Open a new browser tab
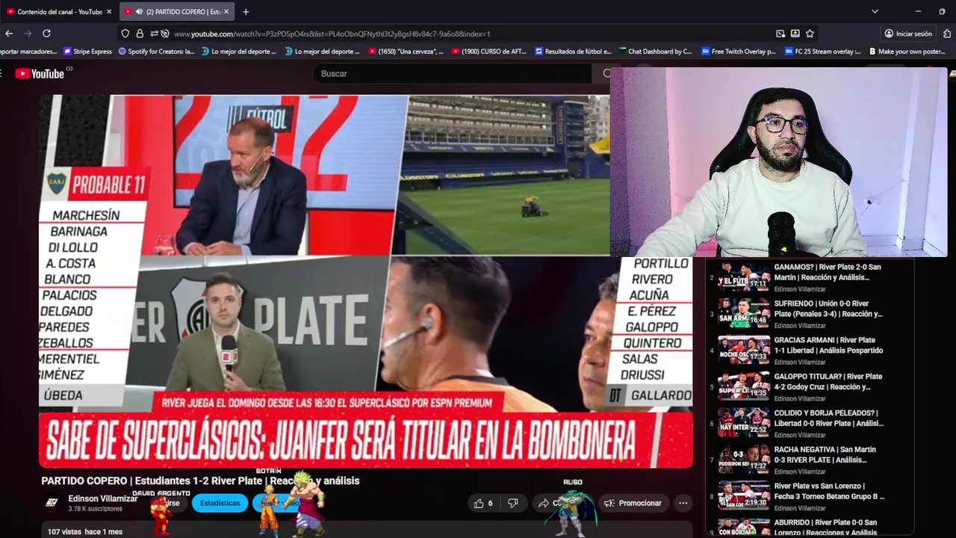This screenshot has height=538, width=956. point(246,12)
